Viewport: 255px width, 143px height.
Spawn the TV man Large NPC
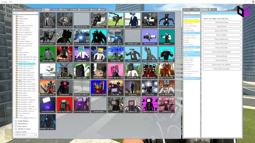coord(150,88)
